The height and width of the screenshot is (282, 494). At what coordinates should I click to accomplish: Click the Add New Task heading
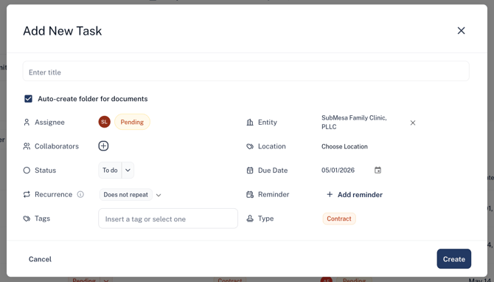tap(63, 31)
